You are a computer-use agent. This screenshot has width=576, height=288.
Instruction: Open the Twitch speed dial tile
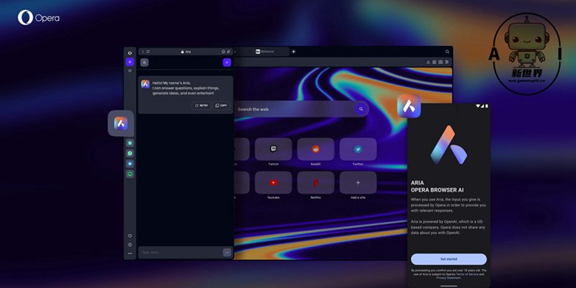(x=274, y=149)
